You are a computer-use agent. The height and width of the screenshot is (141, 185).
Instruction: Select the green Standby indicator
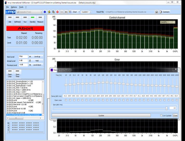tap(33, 20)
